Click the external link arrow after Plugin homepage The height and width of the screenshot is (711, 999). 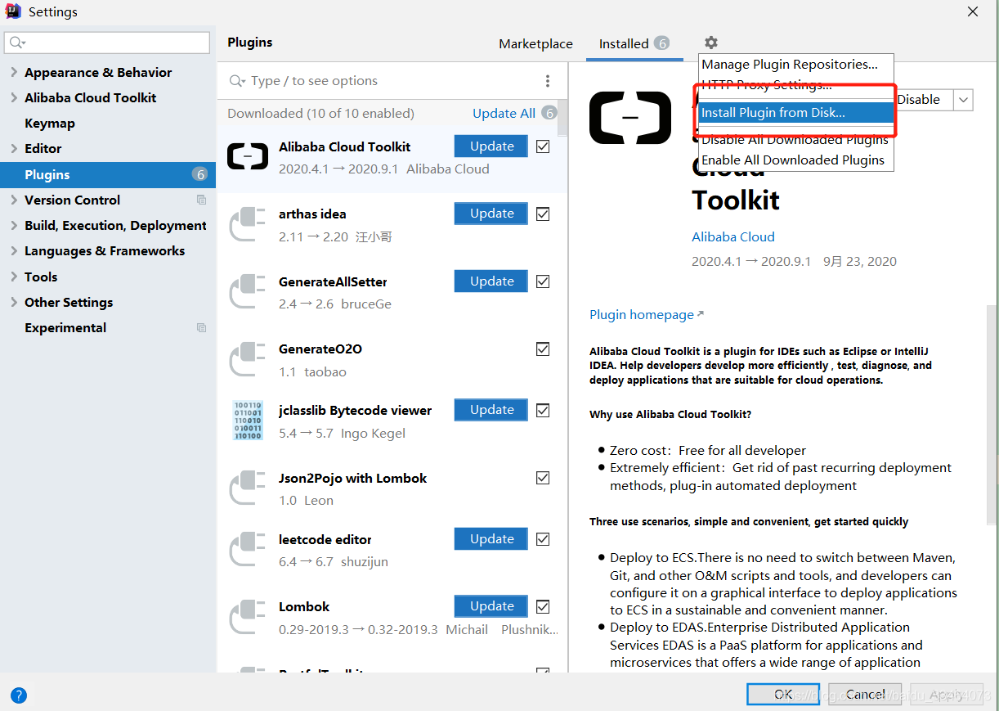click(x=700, y=314)
